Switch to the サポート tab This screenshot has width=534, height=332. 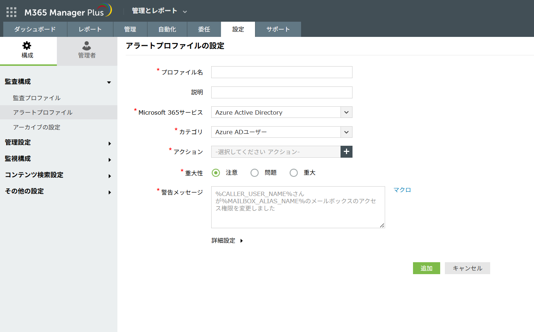[278, 29]
